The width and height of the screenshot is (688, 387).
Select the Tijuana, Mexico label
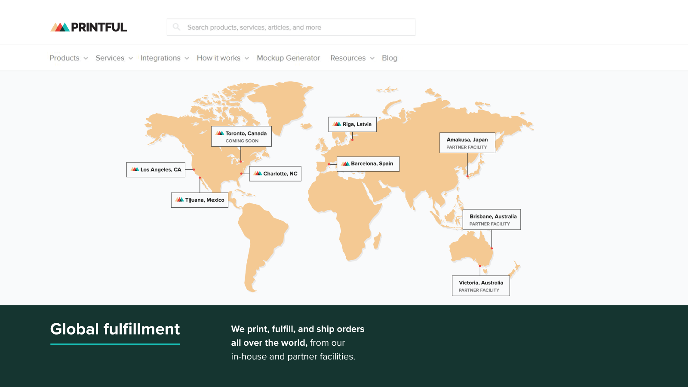(x=200, y=200)
